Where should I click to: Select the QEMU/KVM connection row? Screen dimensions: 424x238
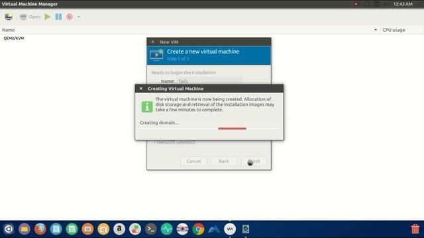[x=14, y=38]
